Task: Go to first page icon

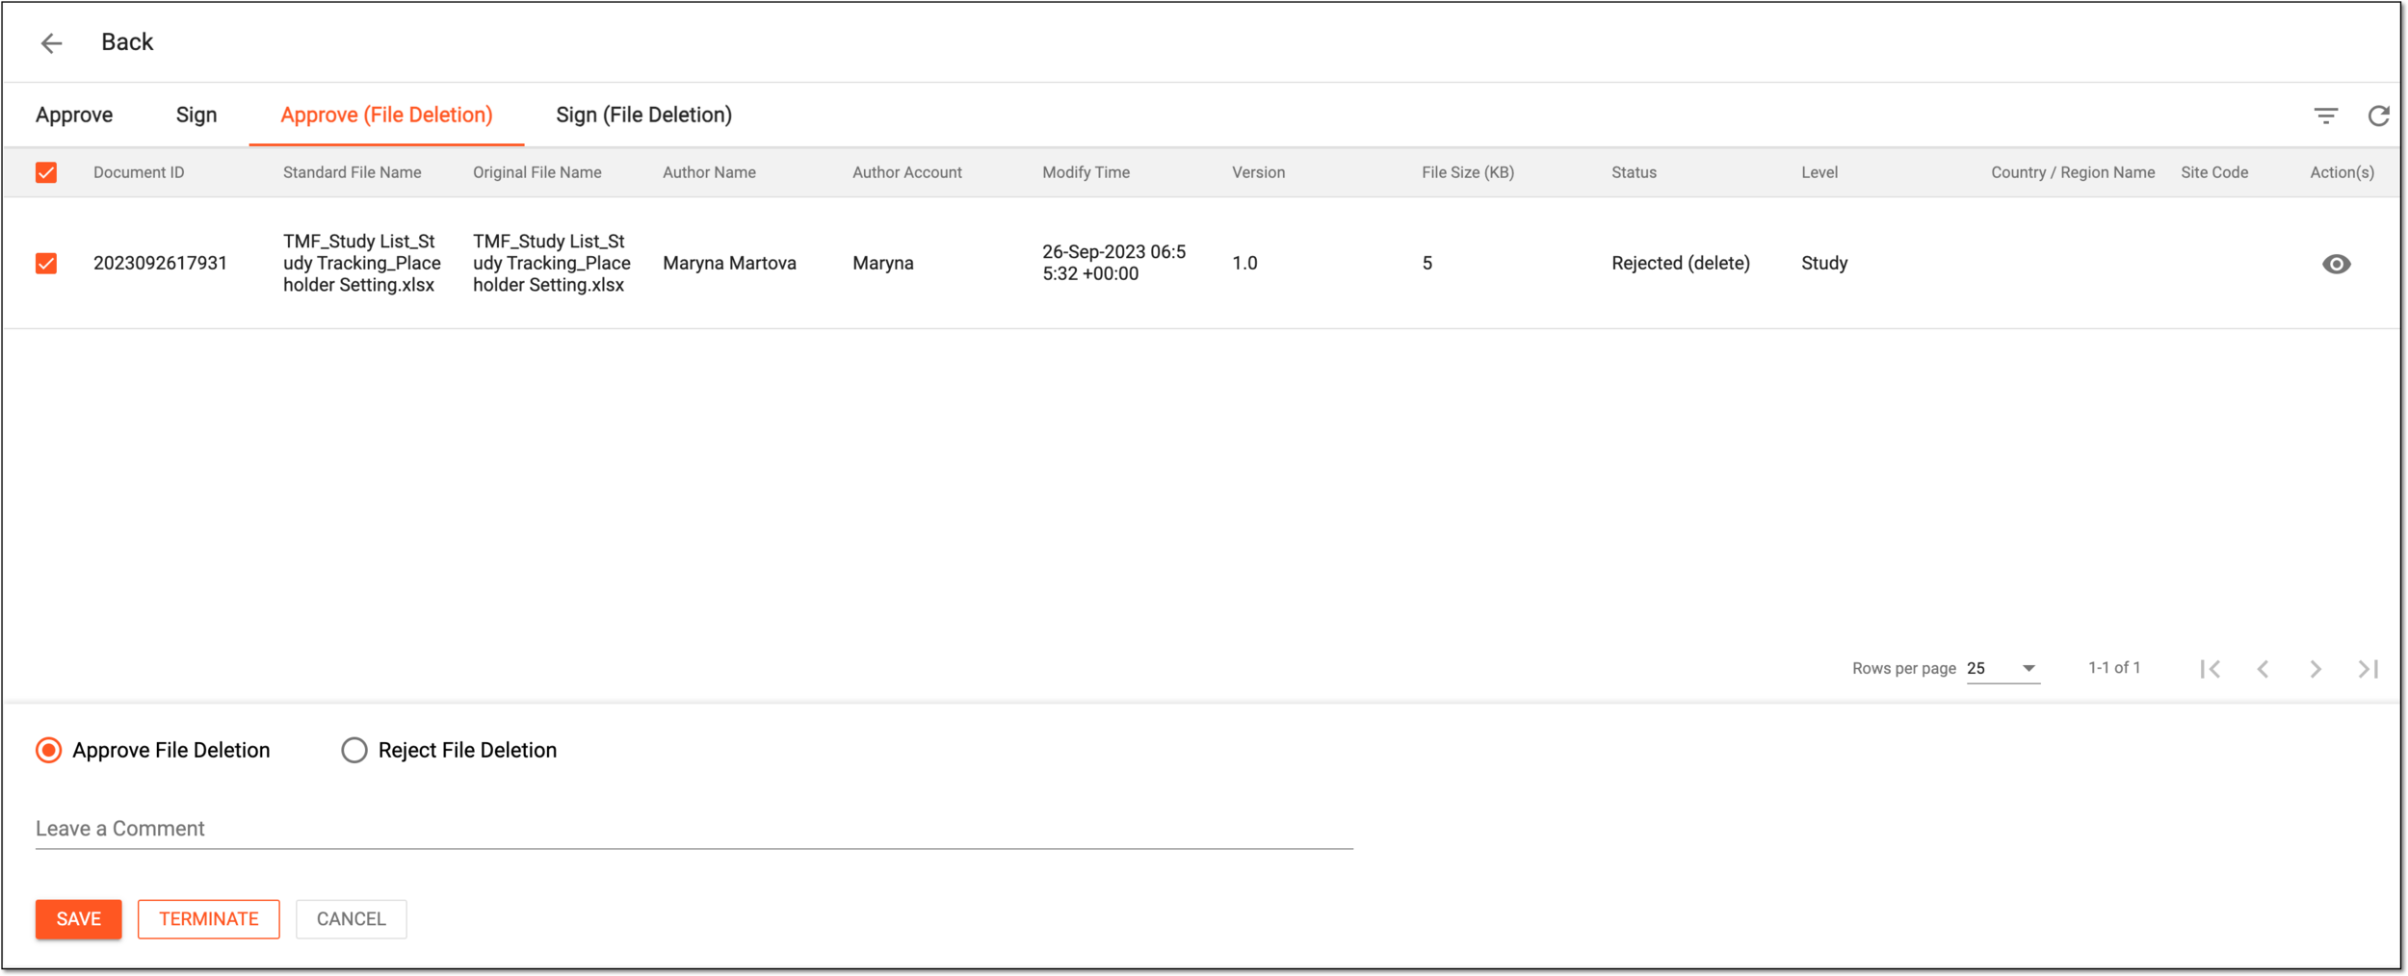Action: [x=2211, y=669]
